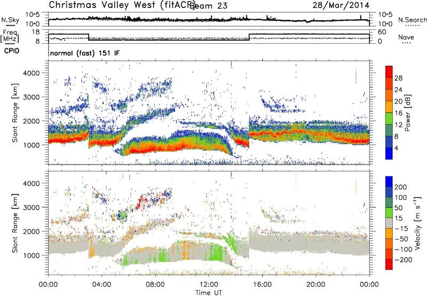
Task: Click the '-15' tick on the velocity colorbar
Action: (x=401, y=228)
